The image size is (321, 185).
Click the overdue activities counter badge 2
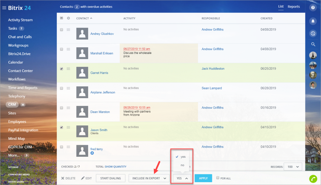click(77, 7)
